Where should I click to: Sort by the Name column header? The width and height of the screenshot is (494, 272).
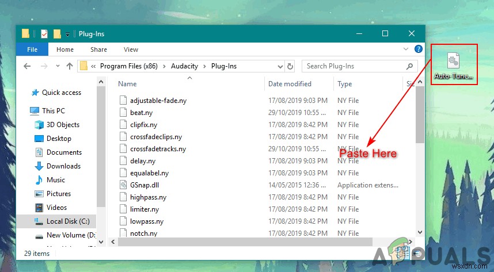pyautogui.click(x=127, y=84)
